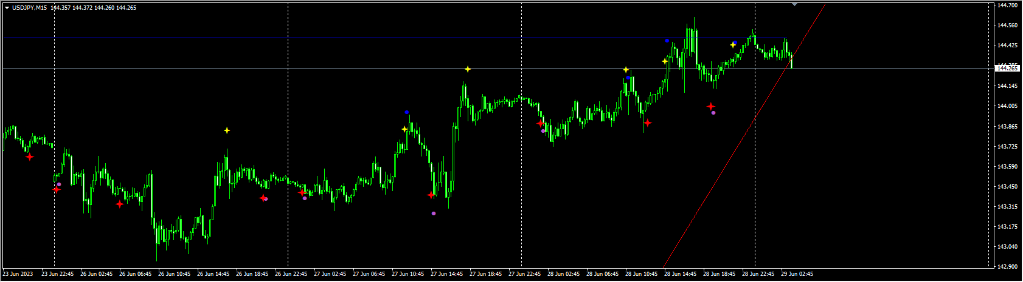Viewport: 1023px width, 282px height.
Task: Click the 143.865 price axis label
Action: 1007,127
